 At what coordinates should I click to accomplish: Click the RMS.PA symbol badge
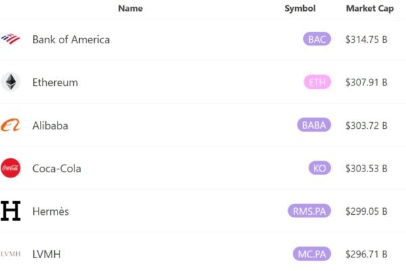pyautogui.click(x=309, y=211)
